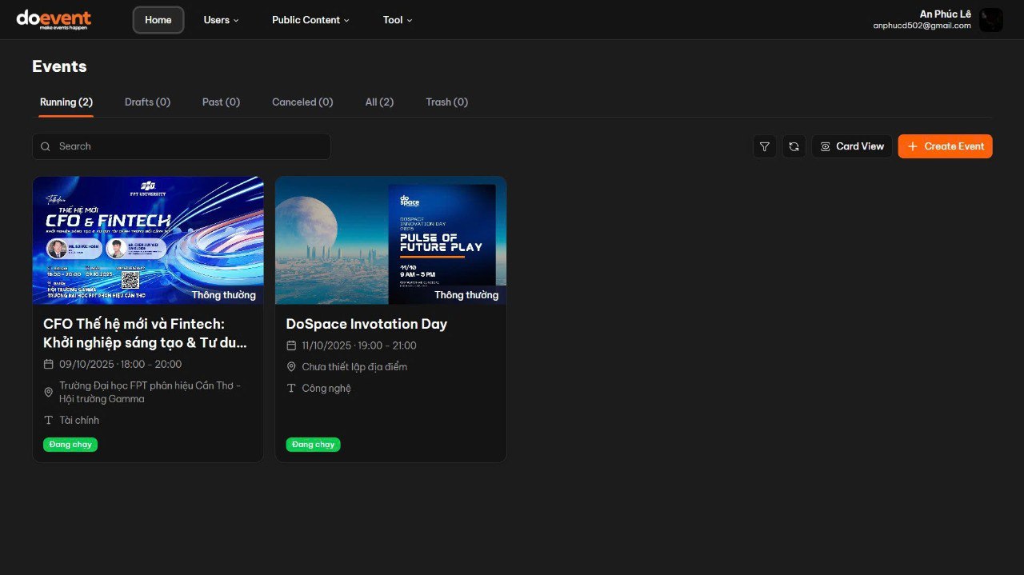Click the search magnifier icon
The width and height of the screenshot is (1024, 575).
pyautogui.click(x=46, y=146)
